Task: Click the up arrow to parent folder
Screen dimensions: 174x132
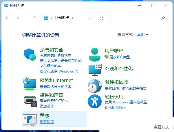Action: click(x=35, y=18)
